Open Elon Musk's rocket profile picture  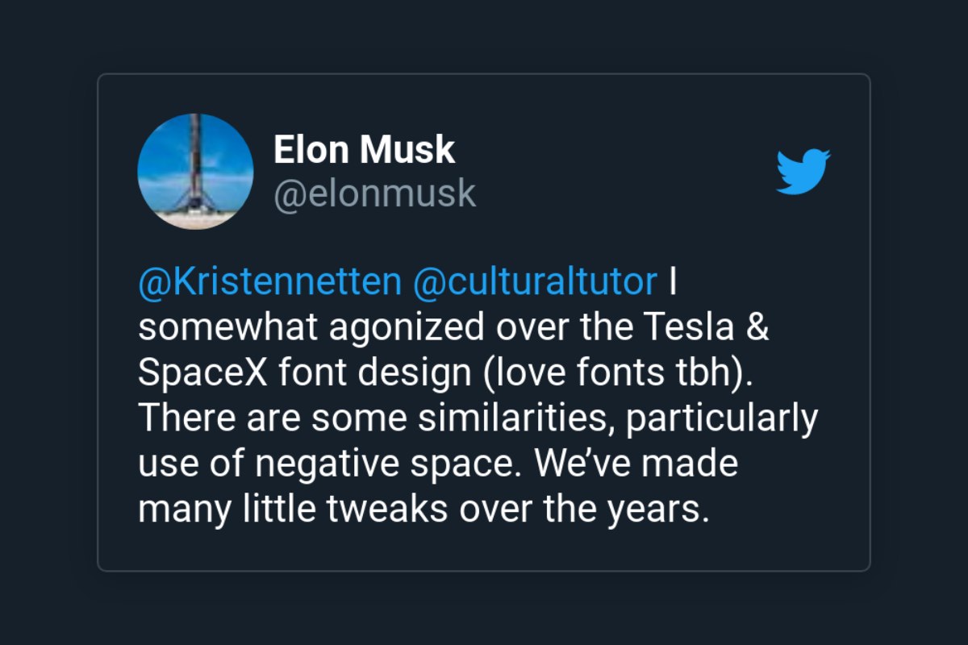(195, 171)
